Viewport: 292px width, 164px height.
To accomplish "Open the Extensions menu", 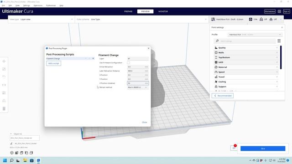I will pyautogui.click(x=38, y=5).
